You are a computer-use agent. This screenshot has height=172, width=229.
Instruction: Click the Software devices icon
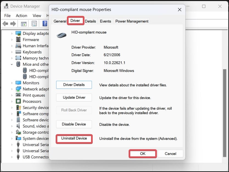pyautogui.click(x=18, y=120)
